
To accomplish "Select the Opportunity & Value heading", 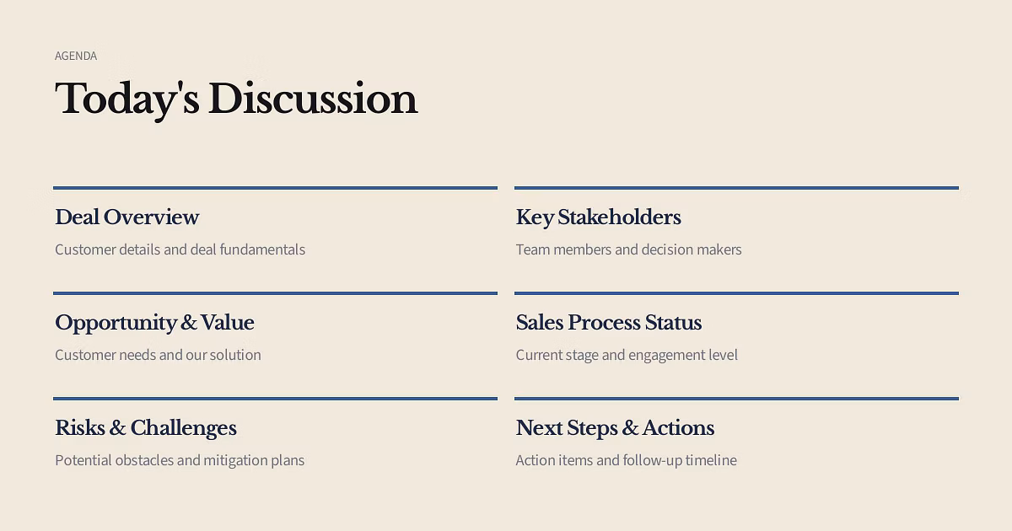I will [x=154, y=323].
